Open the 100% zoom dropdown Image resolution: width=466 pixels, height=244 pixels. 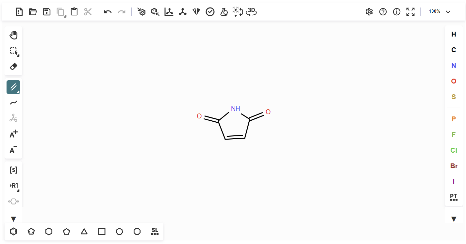[x=440, y=12]
